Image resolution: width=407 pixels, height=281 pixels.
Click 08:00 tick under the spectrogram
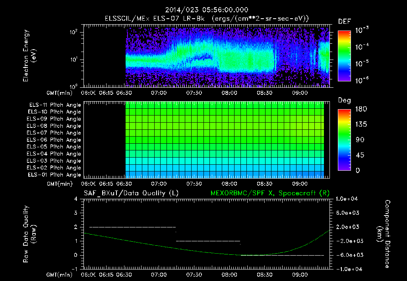pyautogui.click(x=229, y=93)
